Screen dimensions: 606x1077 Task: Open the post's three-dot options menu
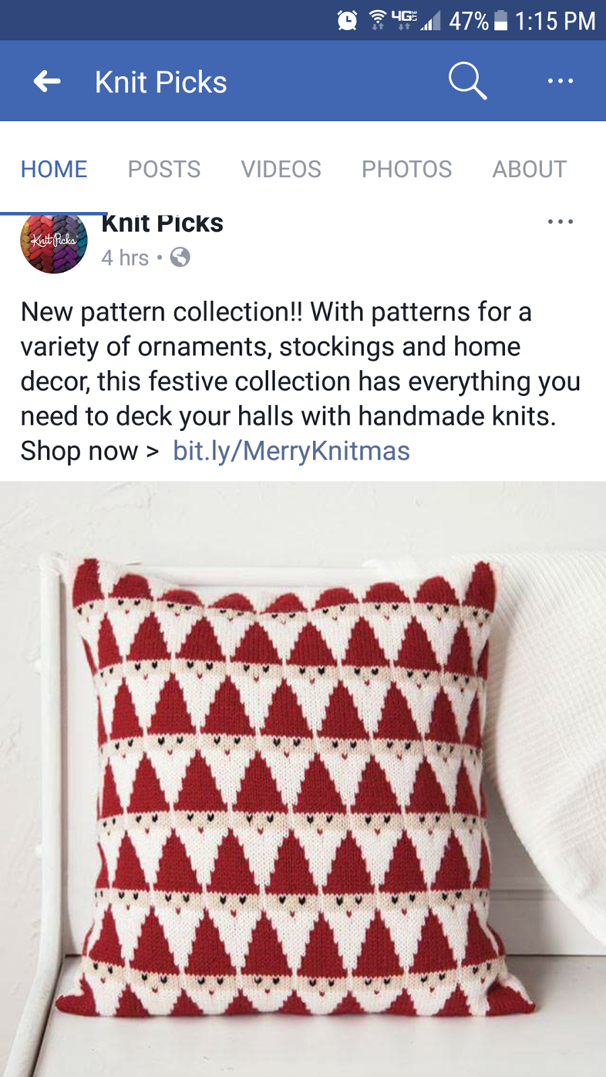(x=560, y=221)
